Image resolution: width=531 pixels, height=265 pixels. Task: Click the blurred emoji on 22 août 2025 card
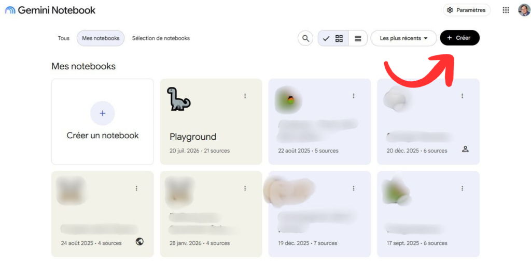(288, 100)
